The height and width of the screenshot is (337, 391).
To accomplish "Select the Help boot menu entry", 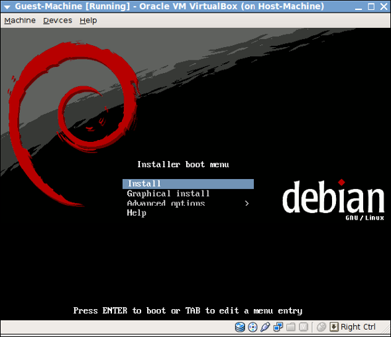I will pyautogui.click(x=188, y=213).
